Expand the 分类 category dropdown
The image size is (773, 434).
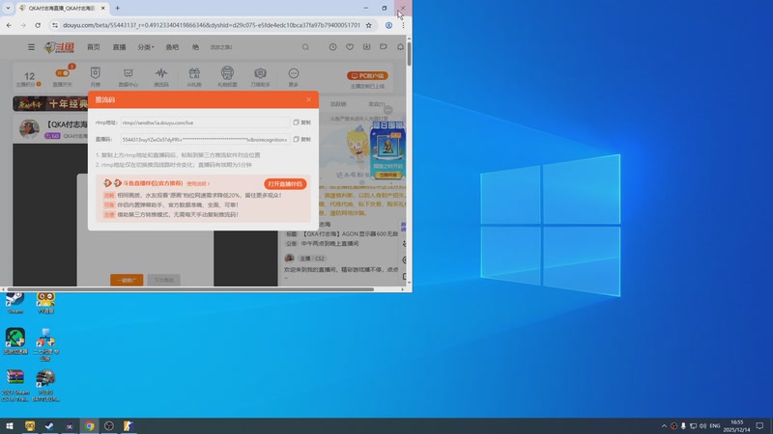[146, 47]
